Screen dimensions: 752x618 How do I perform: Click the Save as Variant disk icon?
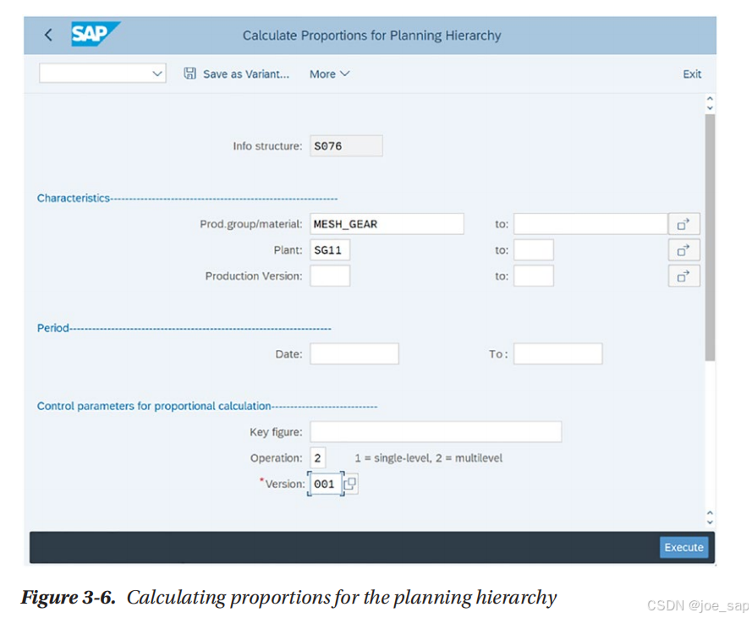click(x=190, y=74)
